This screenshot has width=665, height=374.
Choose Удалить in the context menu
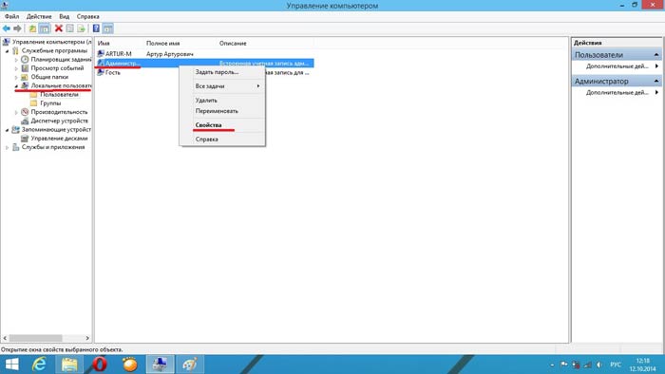point(222,101)
